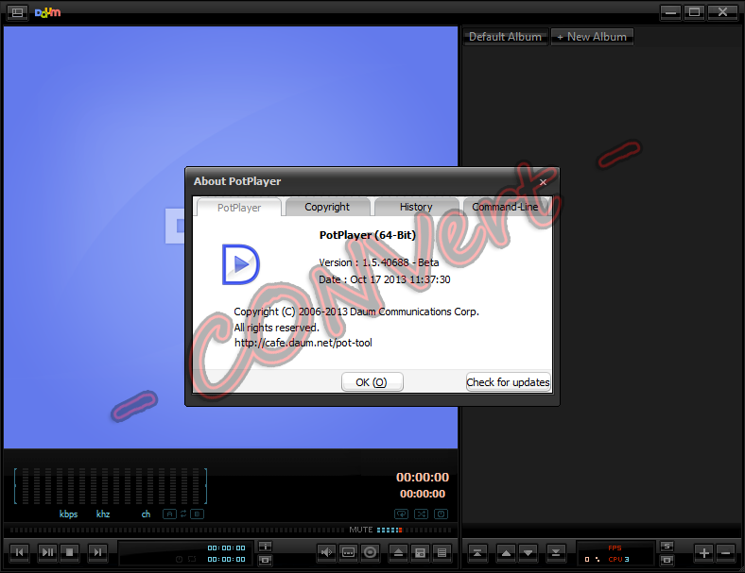Remove playlist item with minus

[x=726, y=552]
